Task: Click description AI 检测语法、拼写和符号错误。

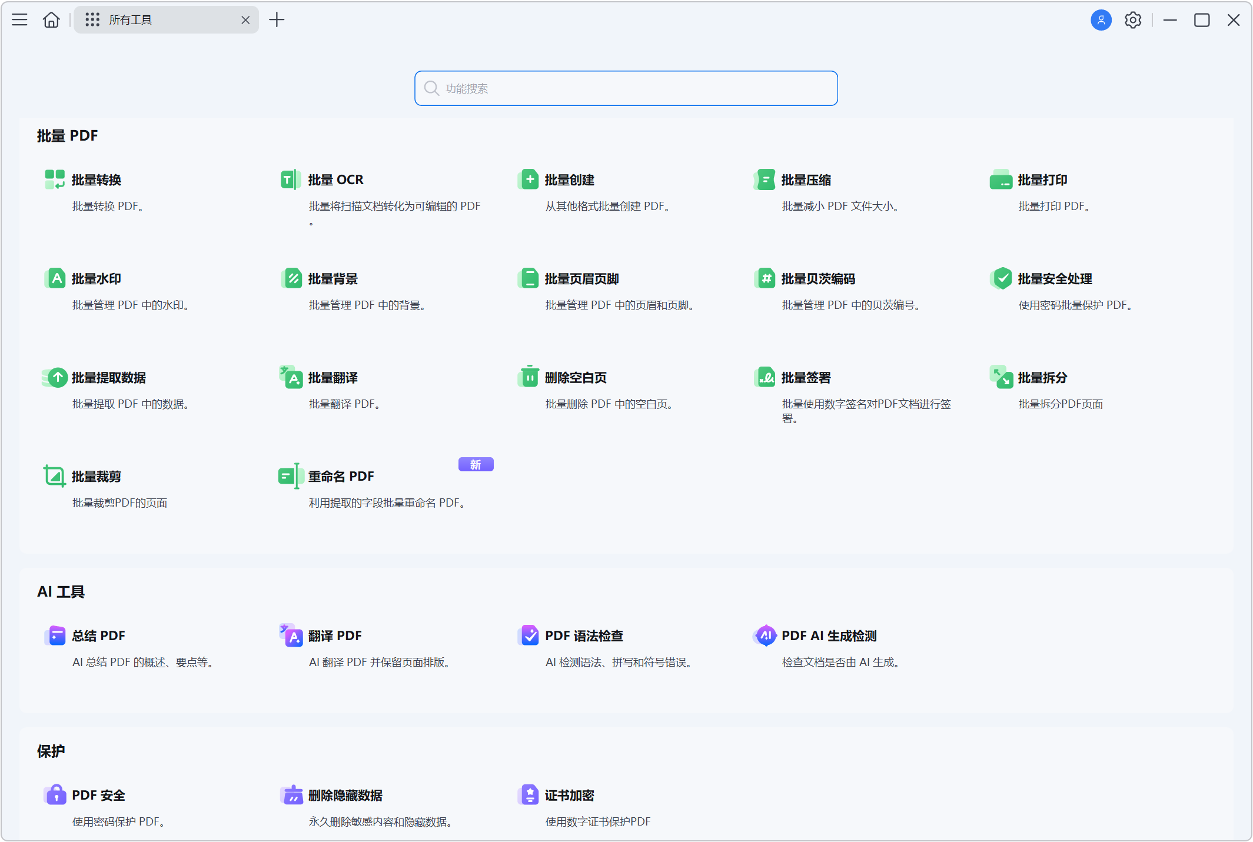Action: (619, 663)
